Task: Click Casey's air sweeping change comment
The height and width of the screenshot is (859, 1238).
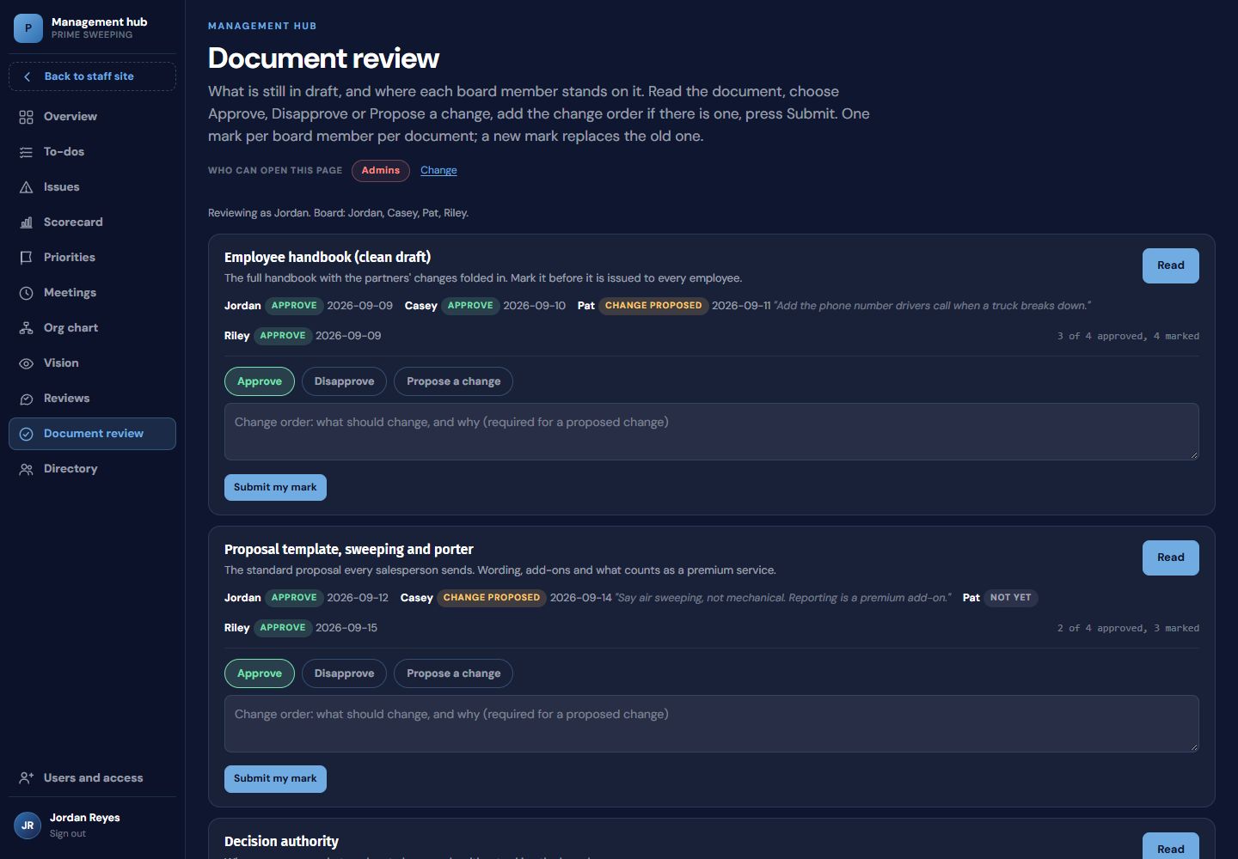Action: 783,598
